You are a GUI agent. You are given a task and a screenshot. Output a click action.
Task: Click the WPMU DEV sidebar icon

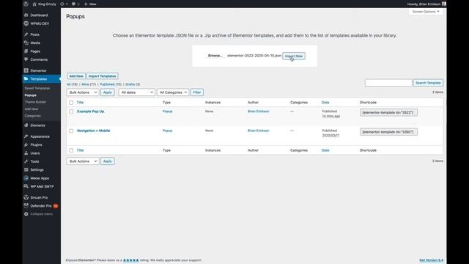tap(26, 23)
